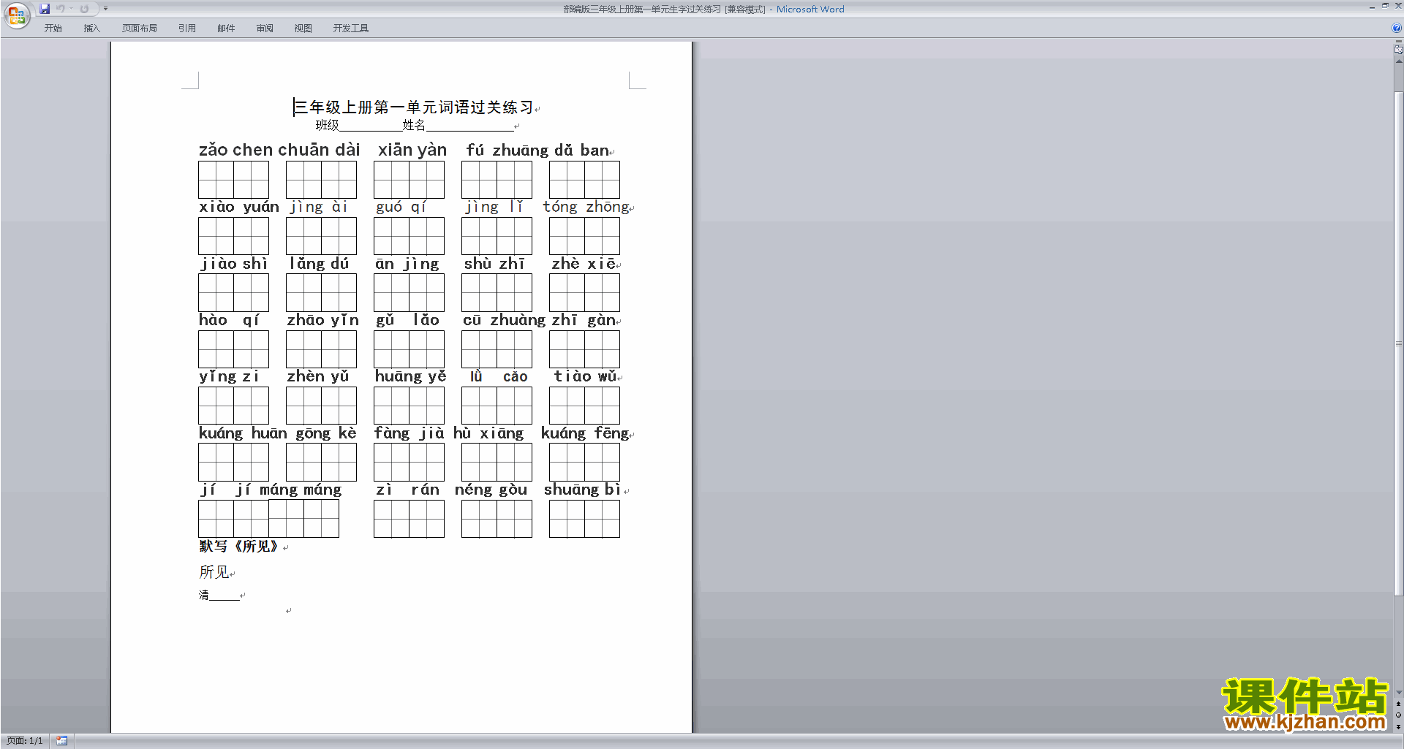Click the pinyin text zhè xiē

point(584,263)
